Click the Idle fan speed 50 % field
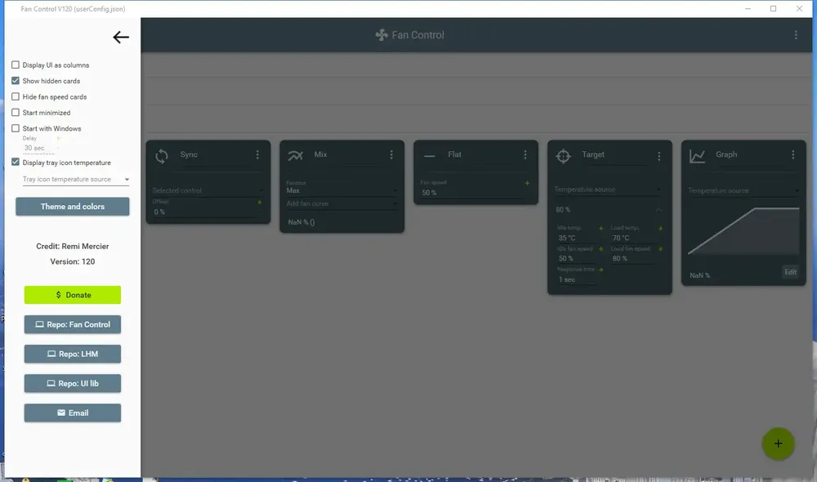 578,258
